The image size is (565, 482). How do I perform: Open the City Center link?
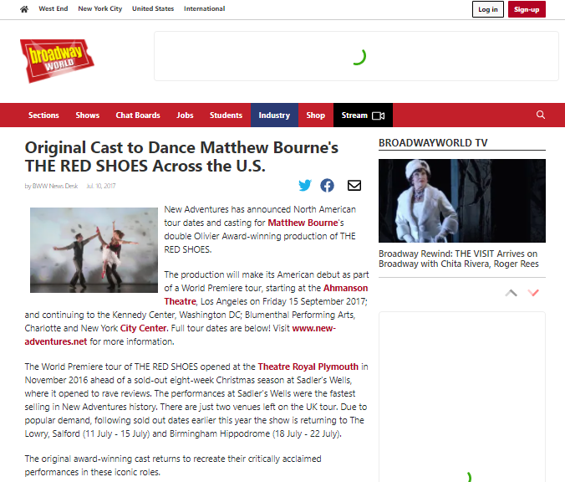click(144, 328)
